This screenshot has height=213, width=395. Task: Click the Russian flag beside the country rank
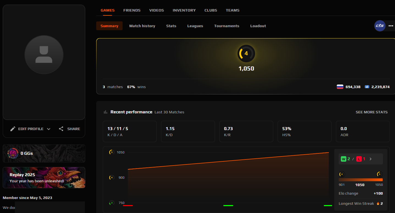(340, 86)
